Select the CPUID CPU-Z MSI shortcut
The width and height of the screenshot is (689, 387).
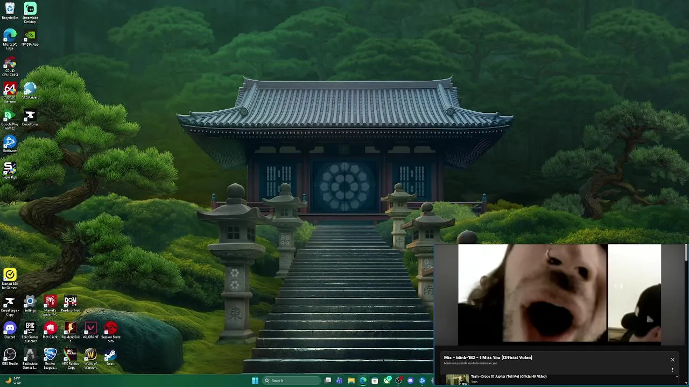tap(10, 67)
